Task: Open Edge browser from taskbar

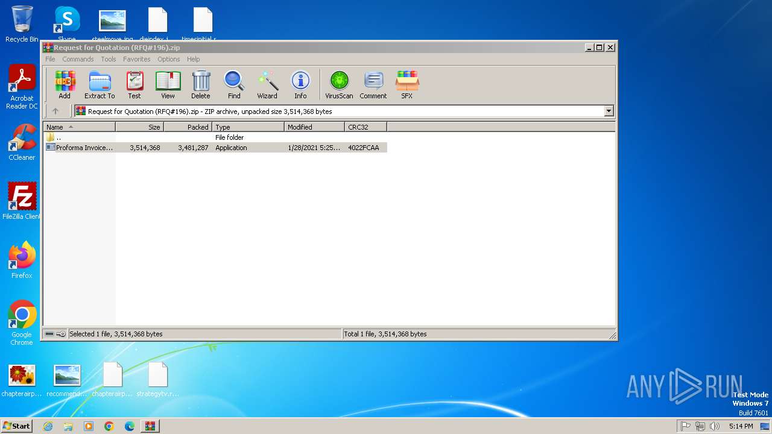Action: pos(129,426)
